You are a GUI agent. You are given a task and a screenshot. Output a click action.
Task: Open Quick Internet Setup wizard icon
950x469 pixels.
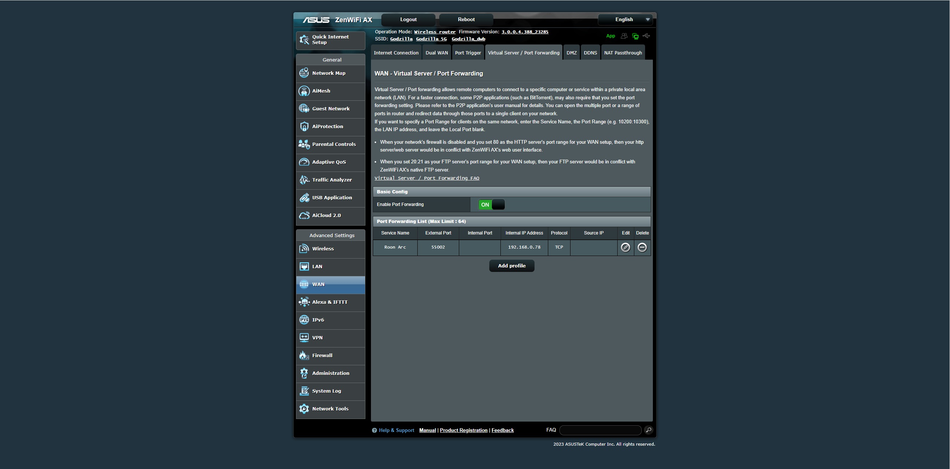click(x=304, y=40)
